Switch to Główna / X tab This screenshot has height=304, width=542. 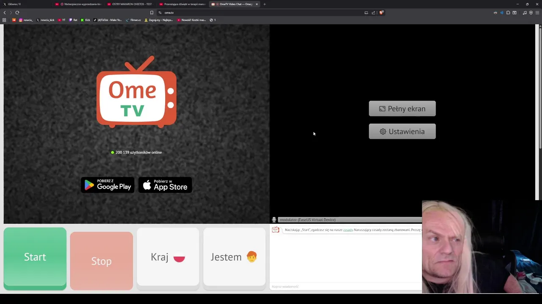[26, 4]
